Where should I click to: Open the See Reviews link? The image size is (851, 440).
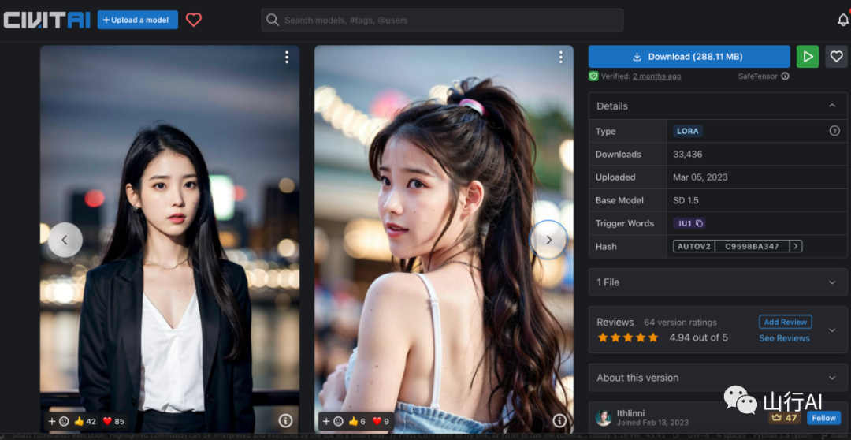coord(784,338)
